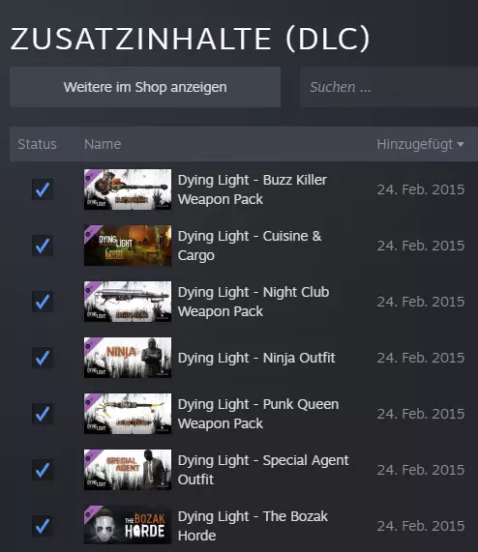Select Dying Light - Night Club Weapon Pack name
The height and width of the screenshot is (552, 478).
(254, 302)
